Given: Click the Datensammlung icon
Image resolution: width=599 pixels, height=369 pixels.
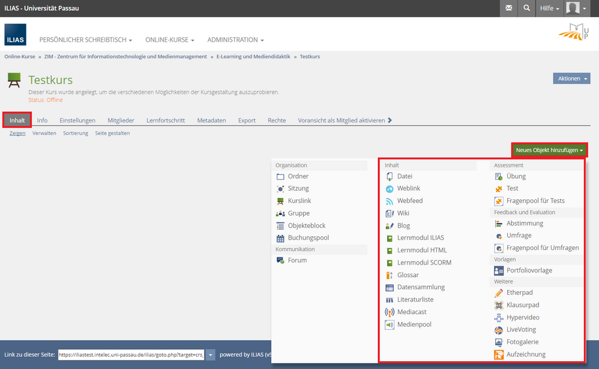Looking at the screenshot, I should click(x=389, y=287).
